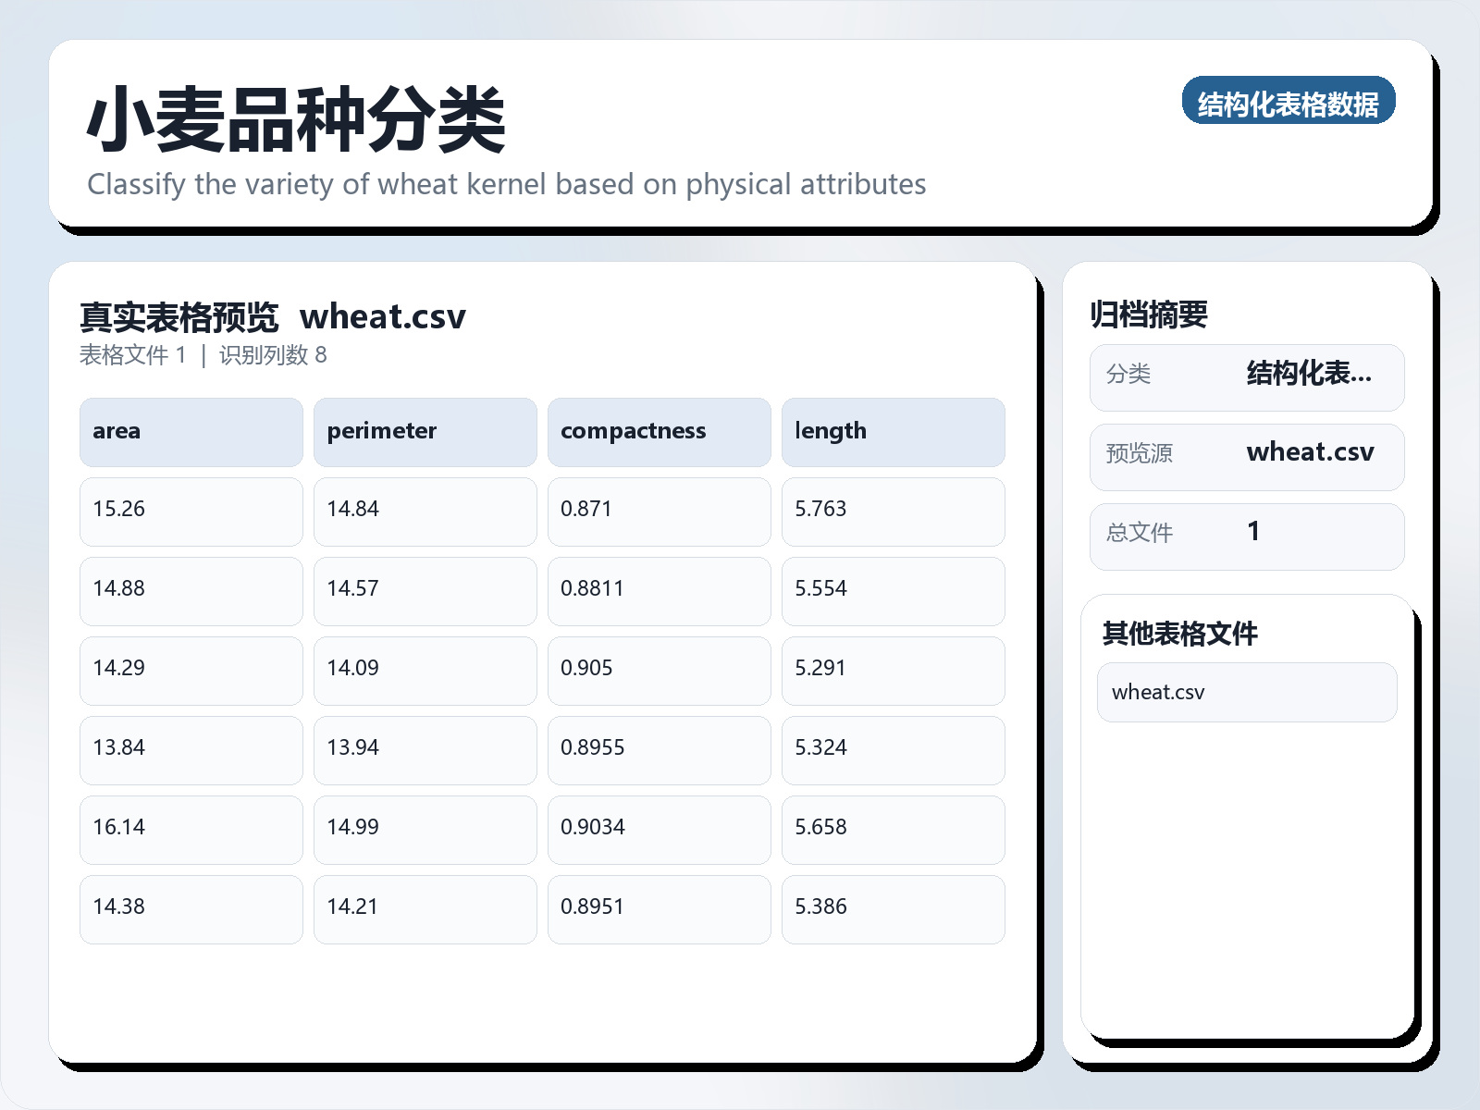Viewport: 1480px width, 1110px height.
Task: Select the cell containing 0.8811
Action: tap(659, 591)
